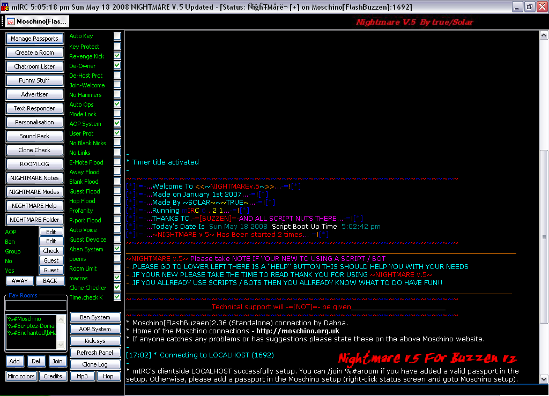Image resolution: width=549 pixels, height=396 pixels.
Task: Open NIGHTMARE Help
Action: click(x=34, y=206)
